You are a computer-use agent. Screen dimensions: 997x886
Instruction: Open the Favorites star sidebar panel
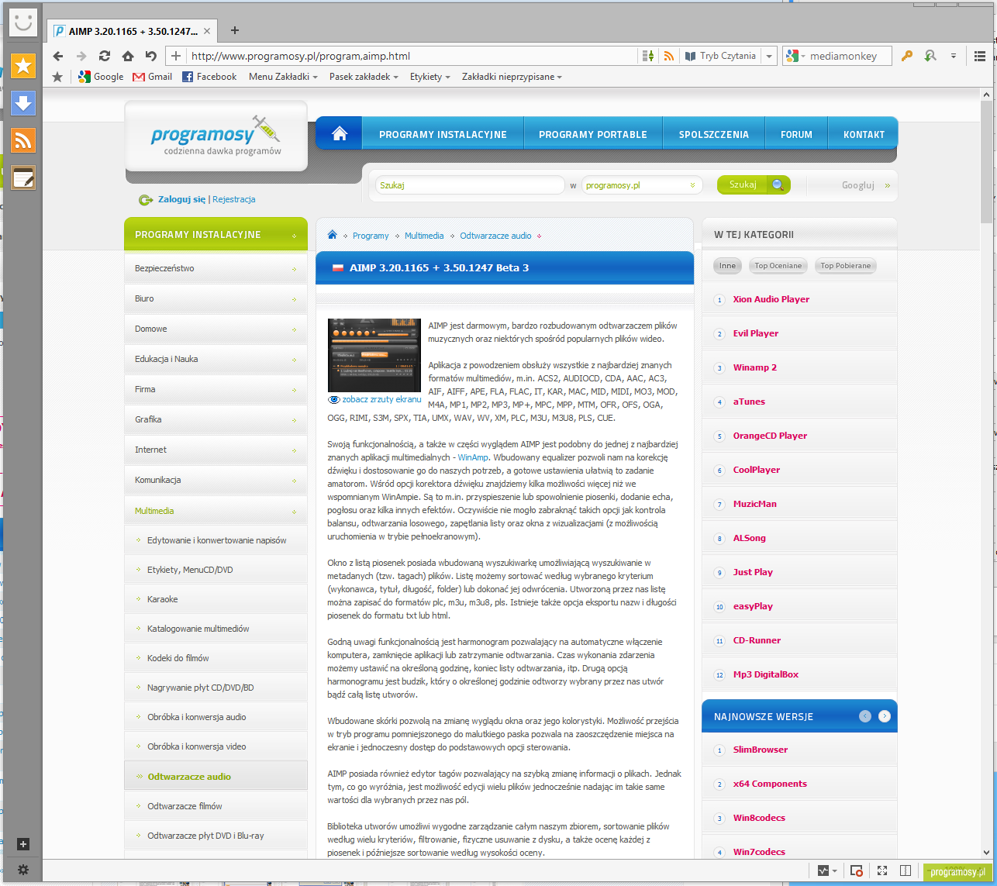click(x=23, y=66)
